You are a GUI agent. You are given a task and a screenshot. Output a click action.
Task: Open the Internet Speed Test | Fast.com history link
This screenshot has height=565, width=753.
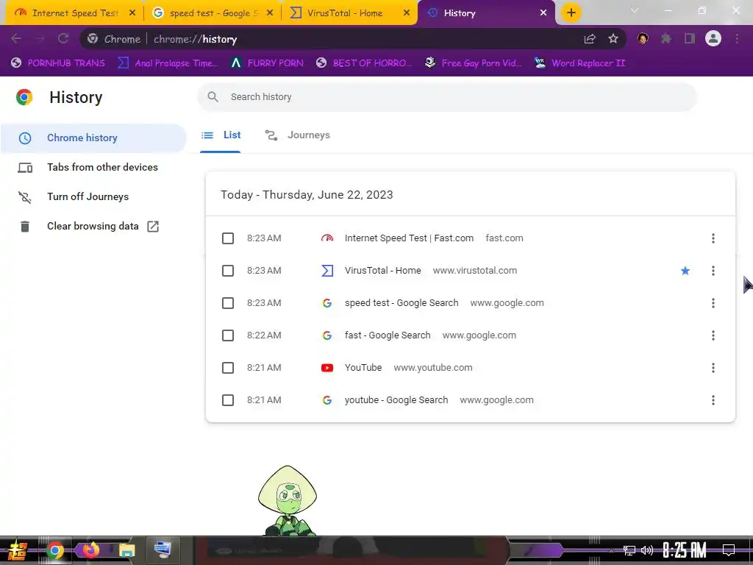click(x=409, y=238)
